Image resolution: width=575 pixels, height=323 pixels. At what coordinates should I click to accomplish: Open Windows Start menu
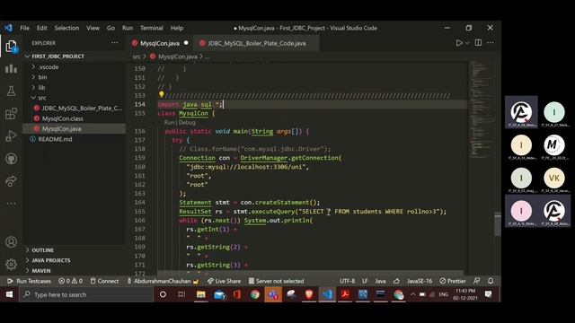[x=10, y=294]
